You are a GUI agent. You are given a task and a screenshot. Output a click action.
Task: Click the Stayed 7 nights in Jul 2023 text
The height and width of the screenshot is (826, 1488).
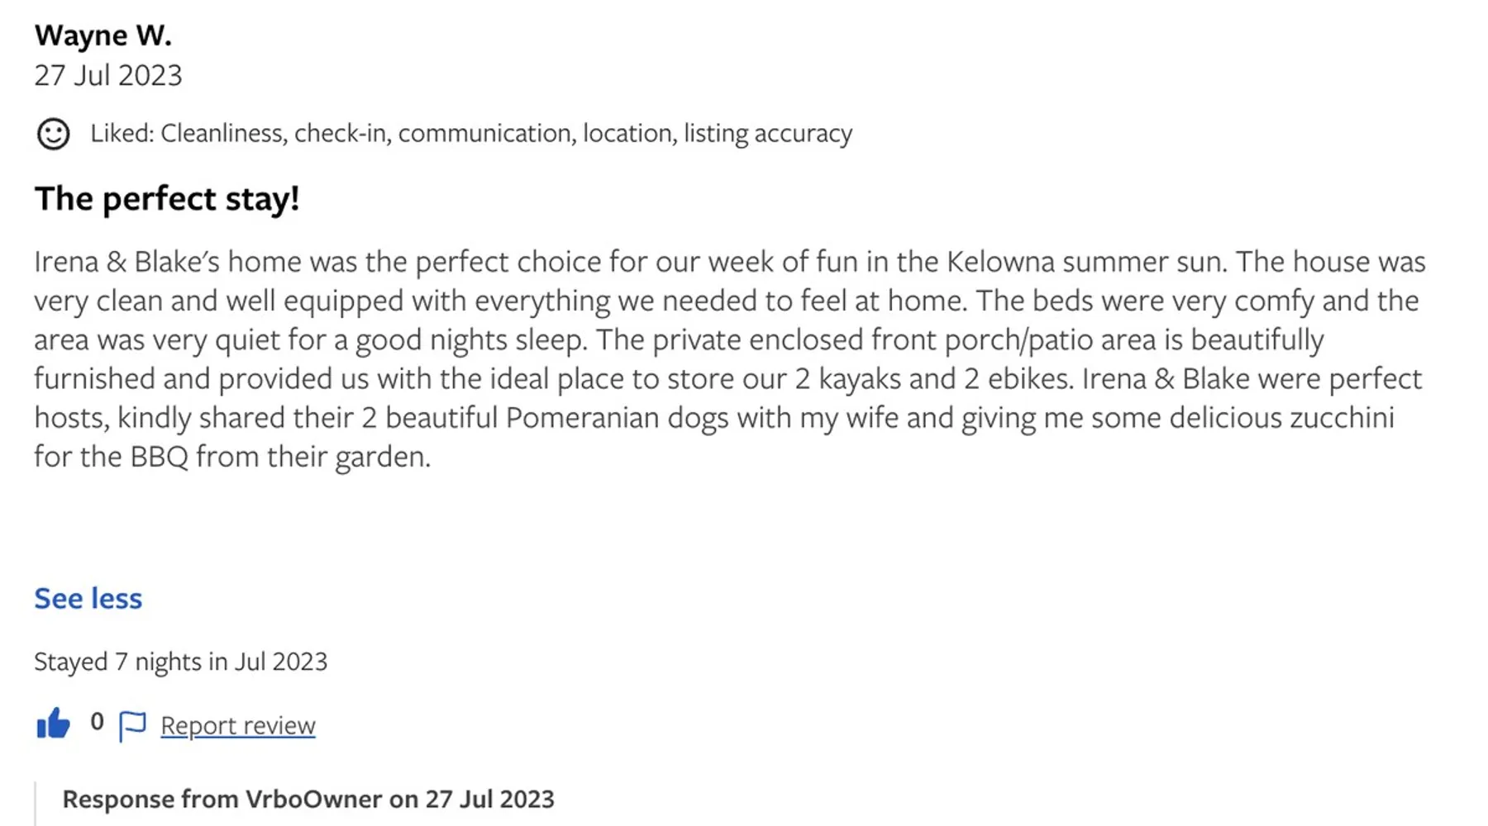click(181, 662)
